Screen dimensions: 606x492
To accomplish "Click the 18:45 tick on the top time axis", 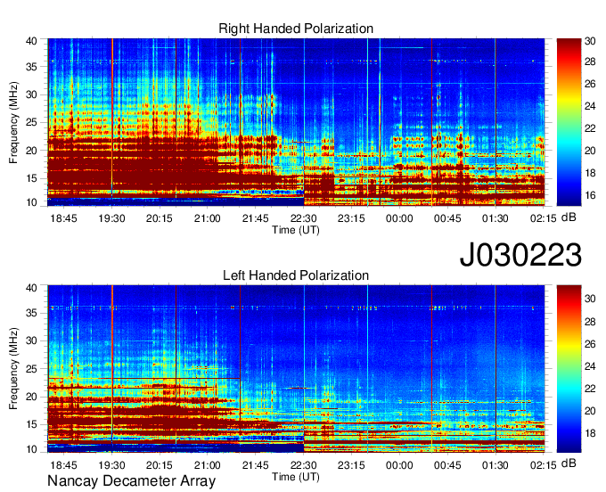I will [64, 218].
